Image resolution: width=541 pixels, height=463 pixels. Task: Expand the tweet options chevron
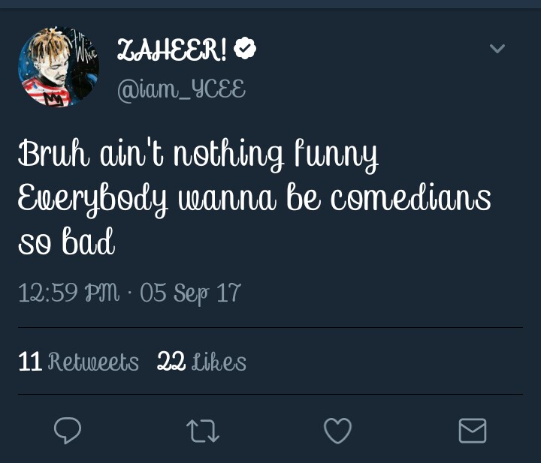(497, 49)
